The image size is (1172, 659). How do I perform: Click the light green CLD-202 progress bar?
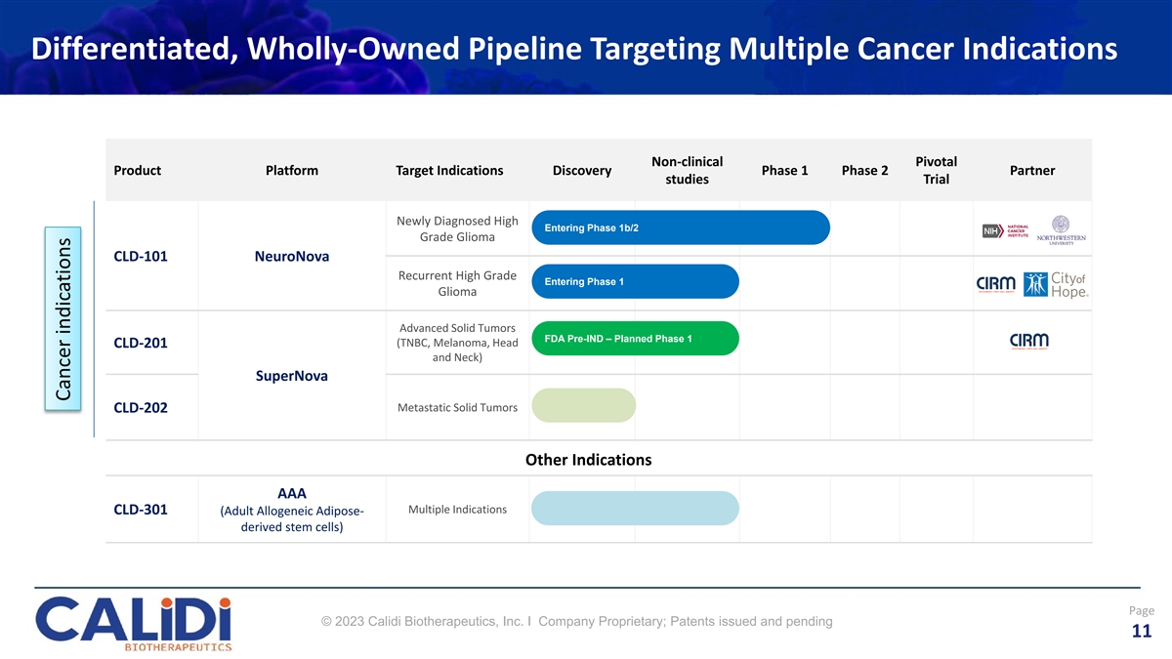(x=583, y=405)
